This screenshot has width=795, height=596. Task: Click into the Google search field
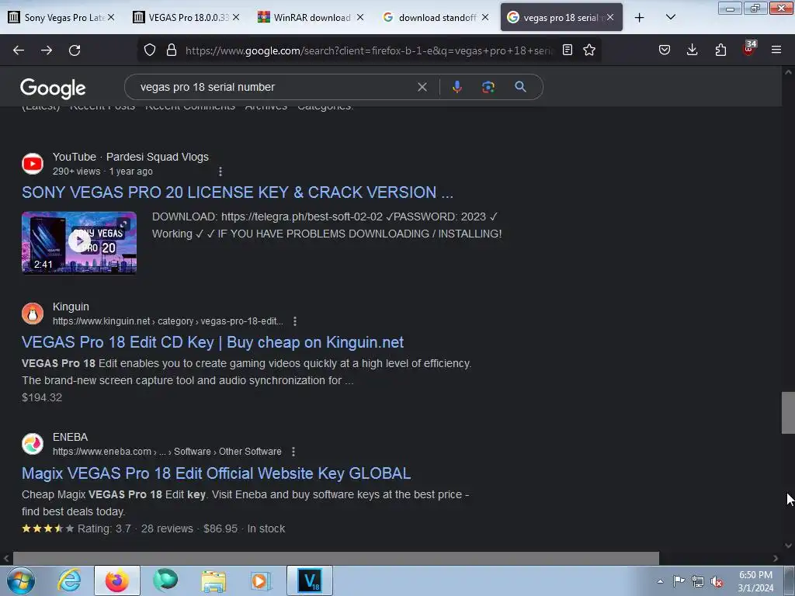[x=274, y=87]
